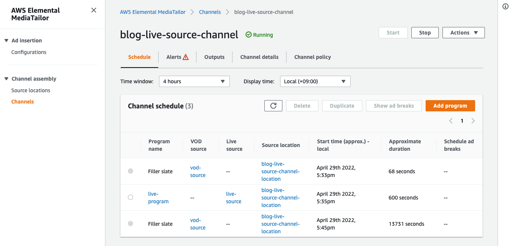
Task: Open vod-source link in the 5:33pm row
Action: [x=198, y=171]
